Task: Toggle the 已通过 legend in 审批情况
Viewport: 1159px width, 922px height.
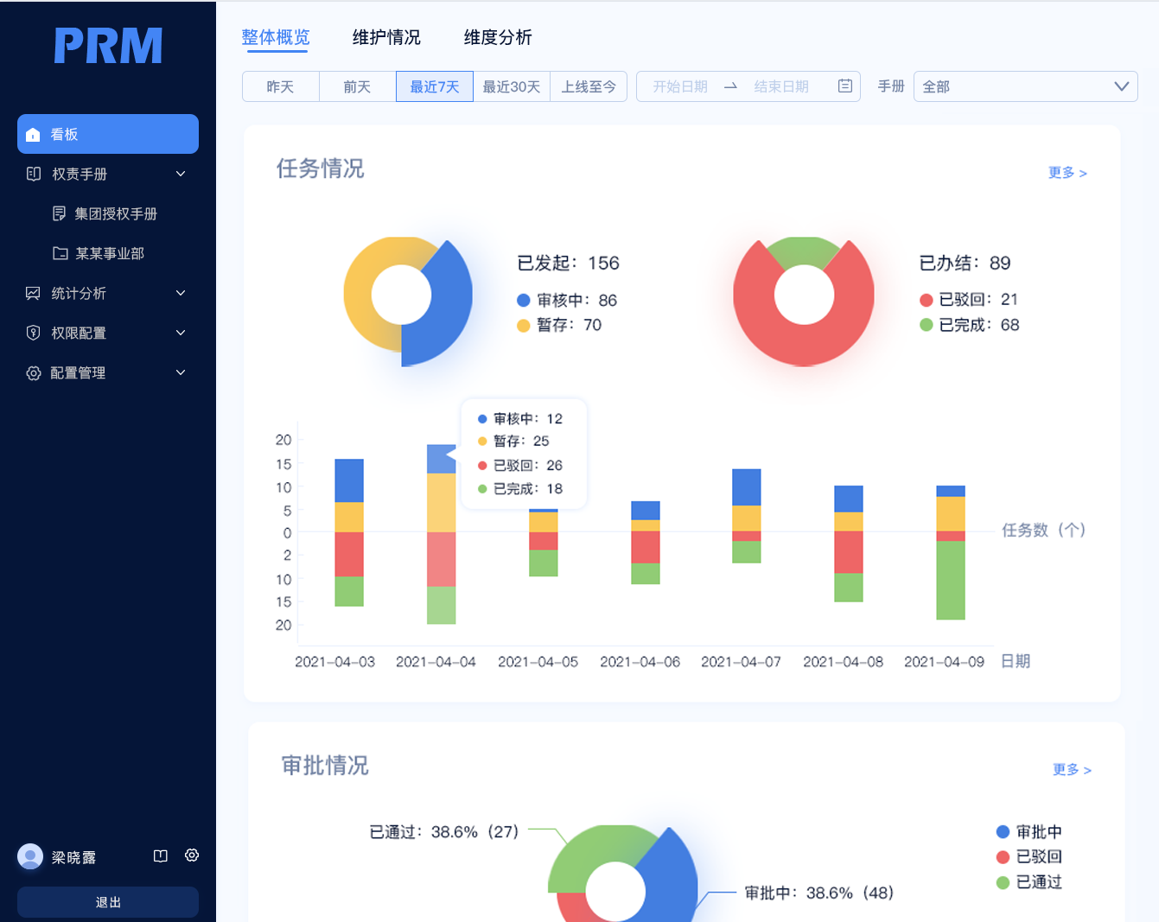Action: pos(1029,882)
